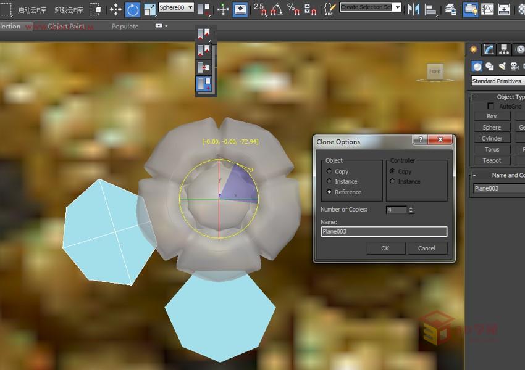
Task: Open the Mirror tool
Action: pos(413,9)
